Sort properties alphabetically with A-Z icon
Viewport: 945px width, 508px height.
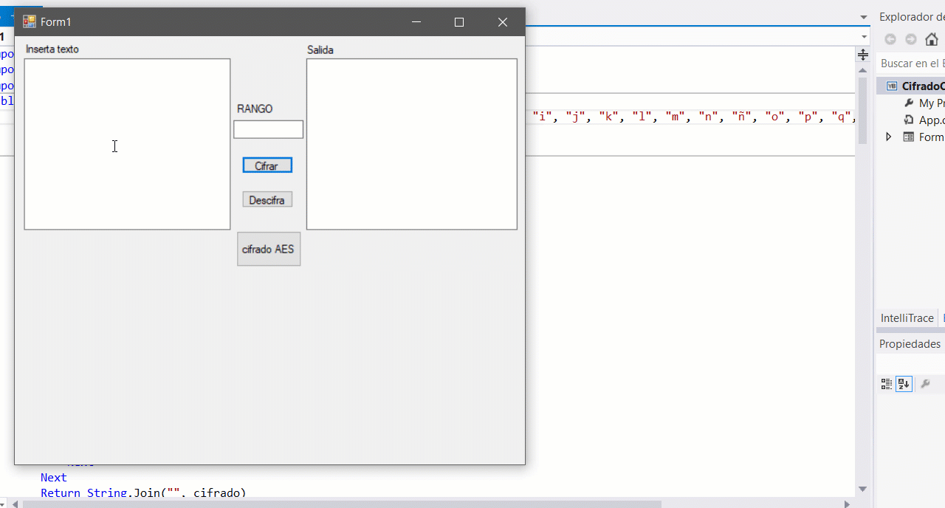click(x=904, y=384)
